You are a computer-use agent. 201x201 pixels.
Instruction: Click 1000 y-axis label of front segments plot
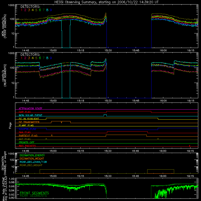pyautogui.click(x=11, y=5)
